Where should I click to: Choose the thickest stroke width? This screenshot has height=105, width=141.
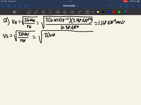(98, 12)
